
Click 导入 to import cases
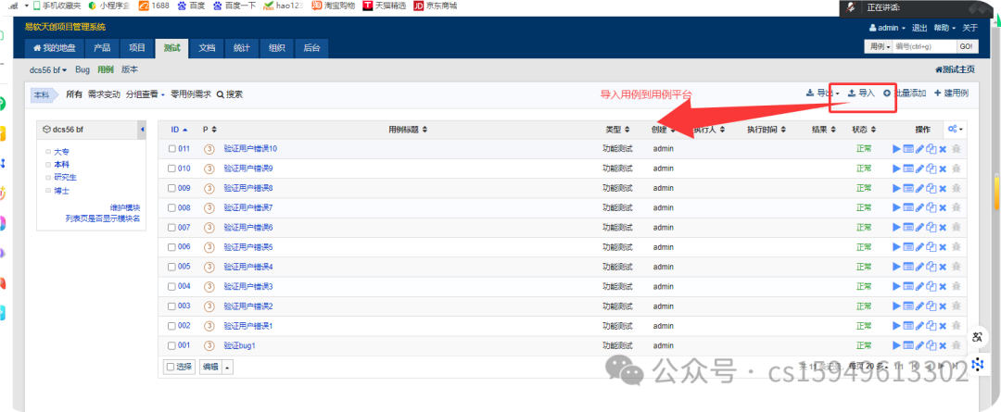861,94
